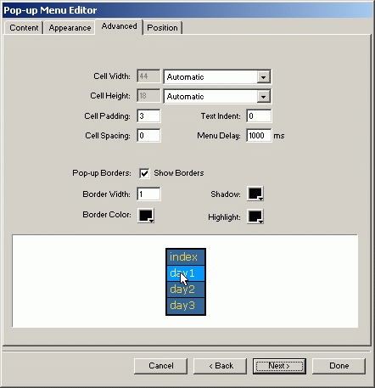Image resolution: width=375 pixels, height=388 pixels.
Task: Click the Cell Width combo box
Action: click(x=217, y=76)
